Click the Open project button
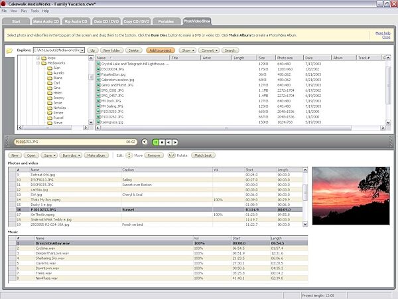This screenshot has height=299, width=398. 31,155
